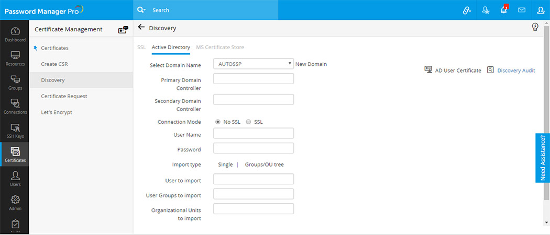
Task: Open the mail envelope icon
Action: coord(522,10)
